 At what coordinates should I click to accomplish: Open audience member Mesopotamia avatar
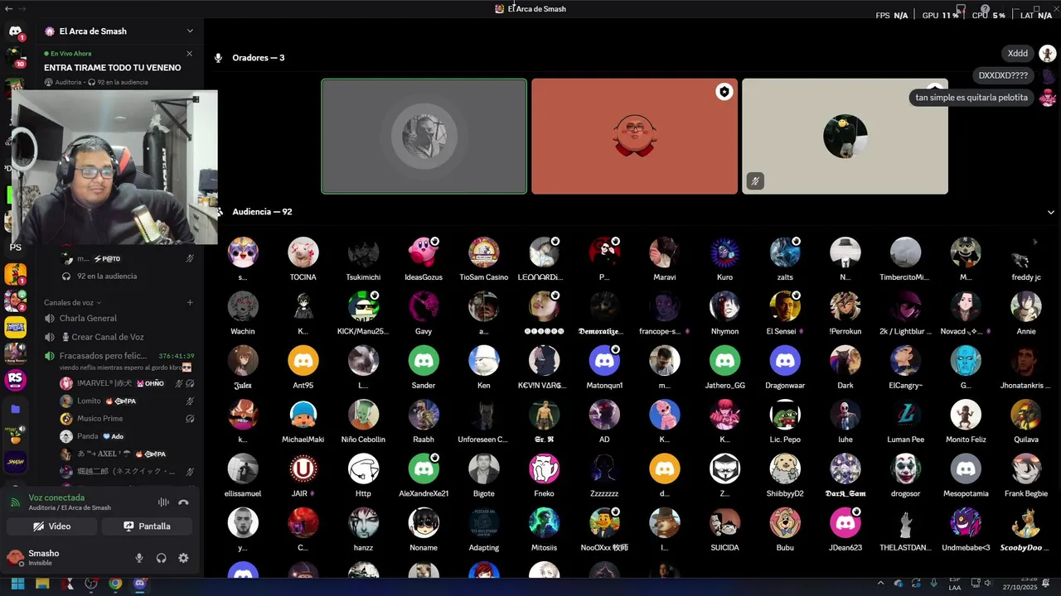click(x=966, y=469)
